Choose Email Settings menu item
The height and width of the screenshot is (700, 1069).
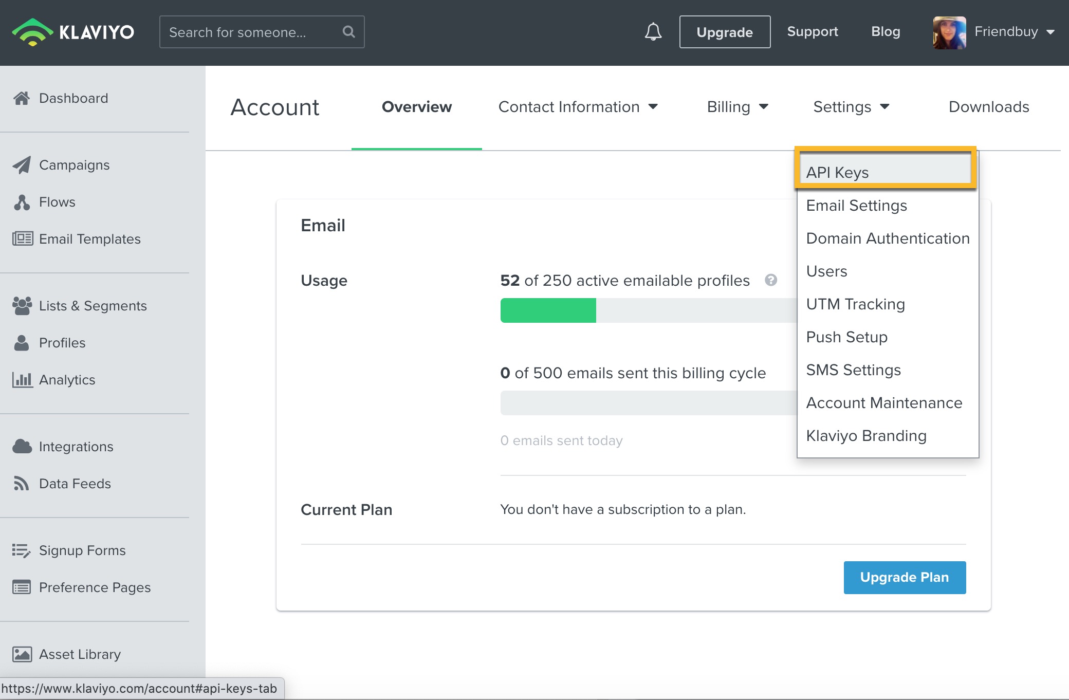[888, 206]
